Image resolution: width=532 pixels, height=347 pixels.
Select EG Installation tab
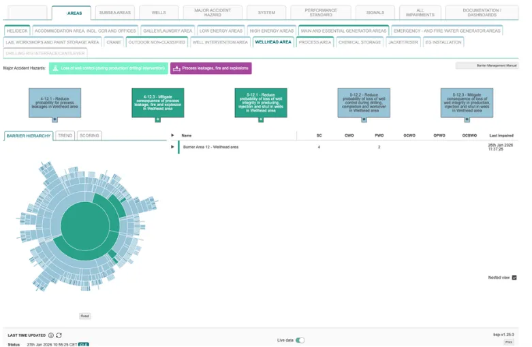tap(443, 42)
